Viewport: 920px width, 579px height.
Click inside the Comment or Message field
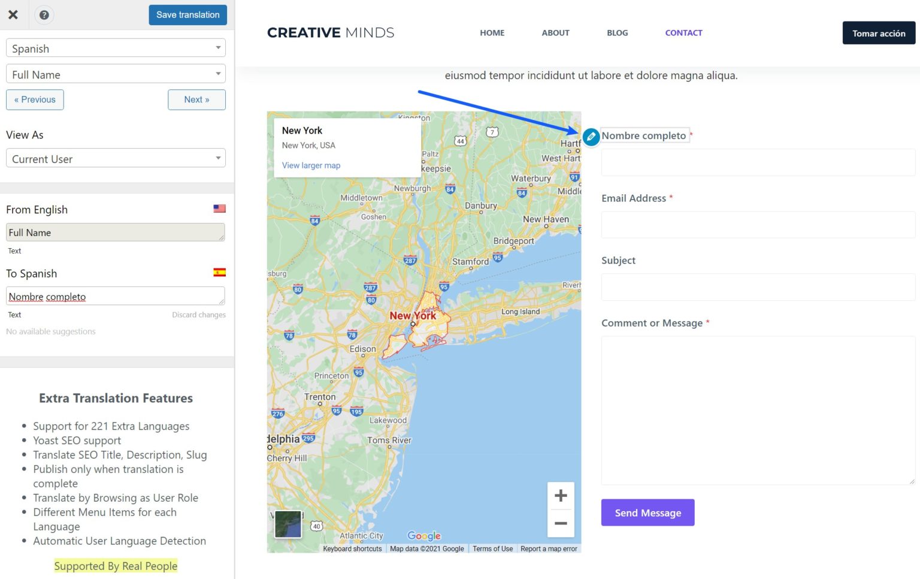click(757, 410)
